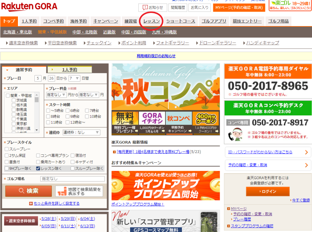312x232 pixels.
Task: Check the ~5時台 start time checkbox
Action: tap(48, 110)
